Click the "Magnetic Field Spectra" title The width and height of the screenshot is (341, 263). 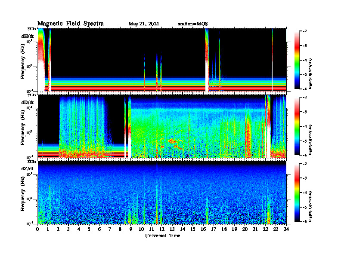click(x=71, y=24)
